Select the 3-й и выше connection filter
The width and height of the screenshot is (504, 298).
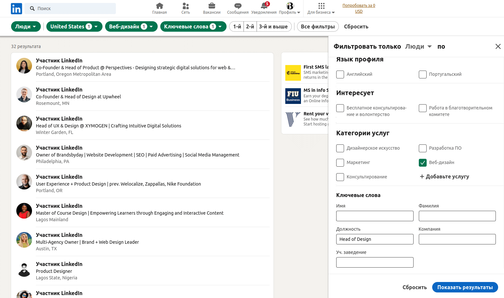pos(273,26)
